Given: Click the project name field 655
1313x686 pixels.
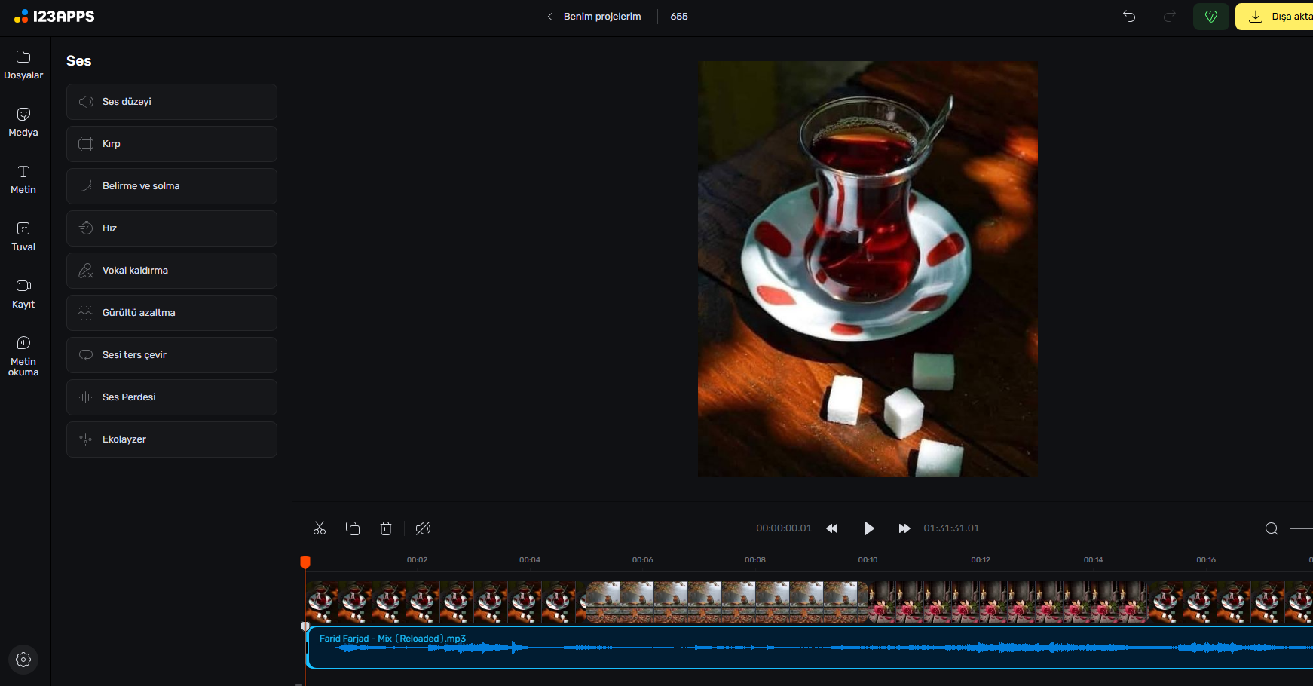Looking at the screenshot, I should click(679, 17).
